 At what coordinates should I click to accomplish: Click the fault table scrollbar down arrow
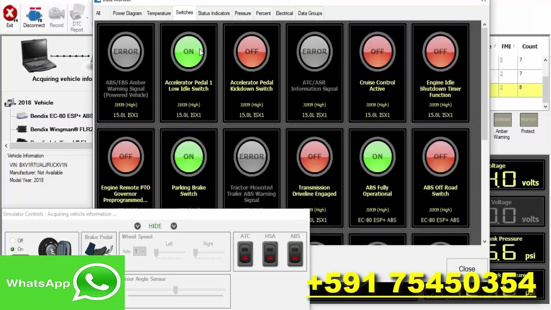click(x=546, y=106)
